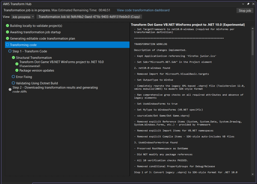The width and height of the screenshot is (257, 184).
Task: Click the progress spinner beside "Step 1 - Transform Code"
Action: pos(10,51)
